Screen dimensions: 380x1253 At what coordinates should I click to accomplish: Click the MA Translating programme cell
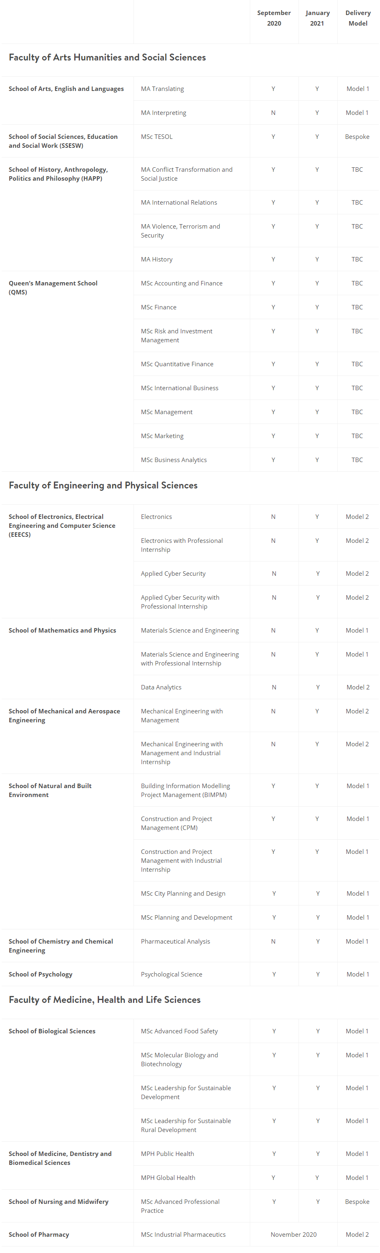pos(162,89)
